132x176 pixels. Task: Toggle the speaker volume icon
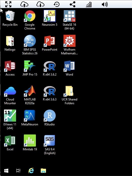click(x=105, y=4)
